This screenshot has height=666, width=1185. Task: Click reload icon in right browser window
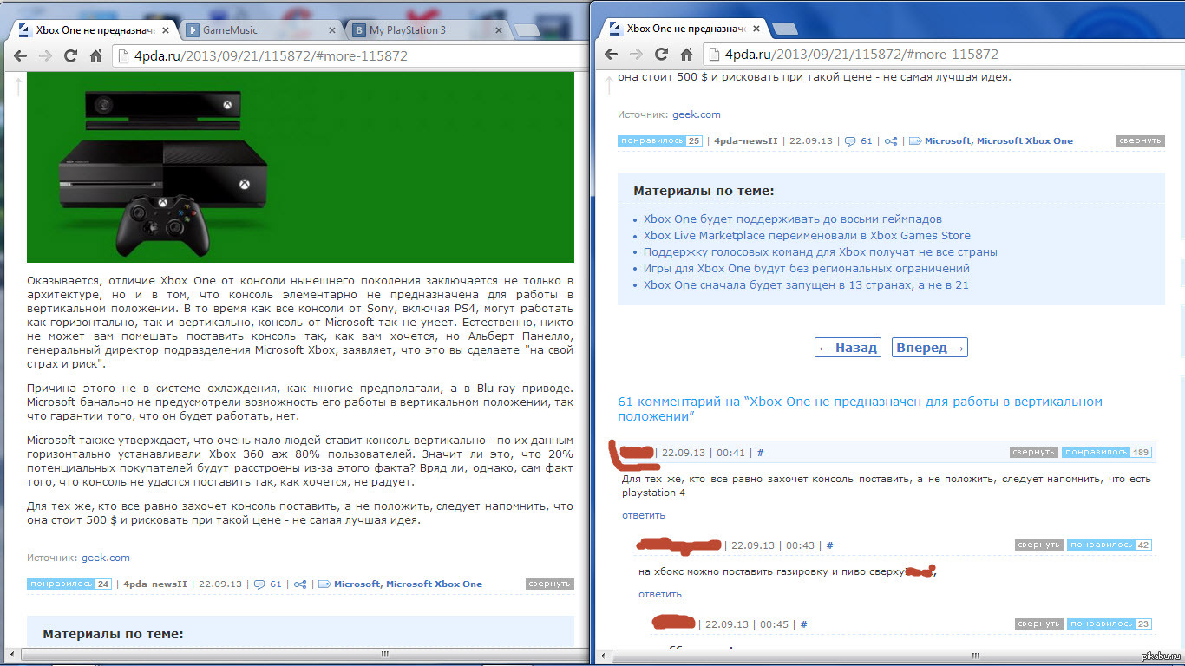coord(661,55)
